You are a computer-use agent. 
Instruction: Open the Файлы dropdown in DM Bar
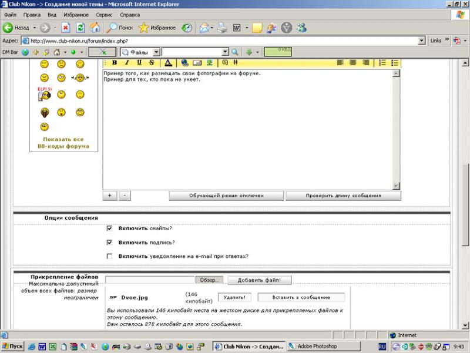[156, 52]
